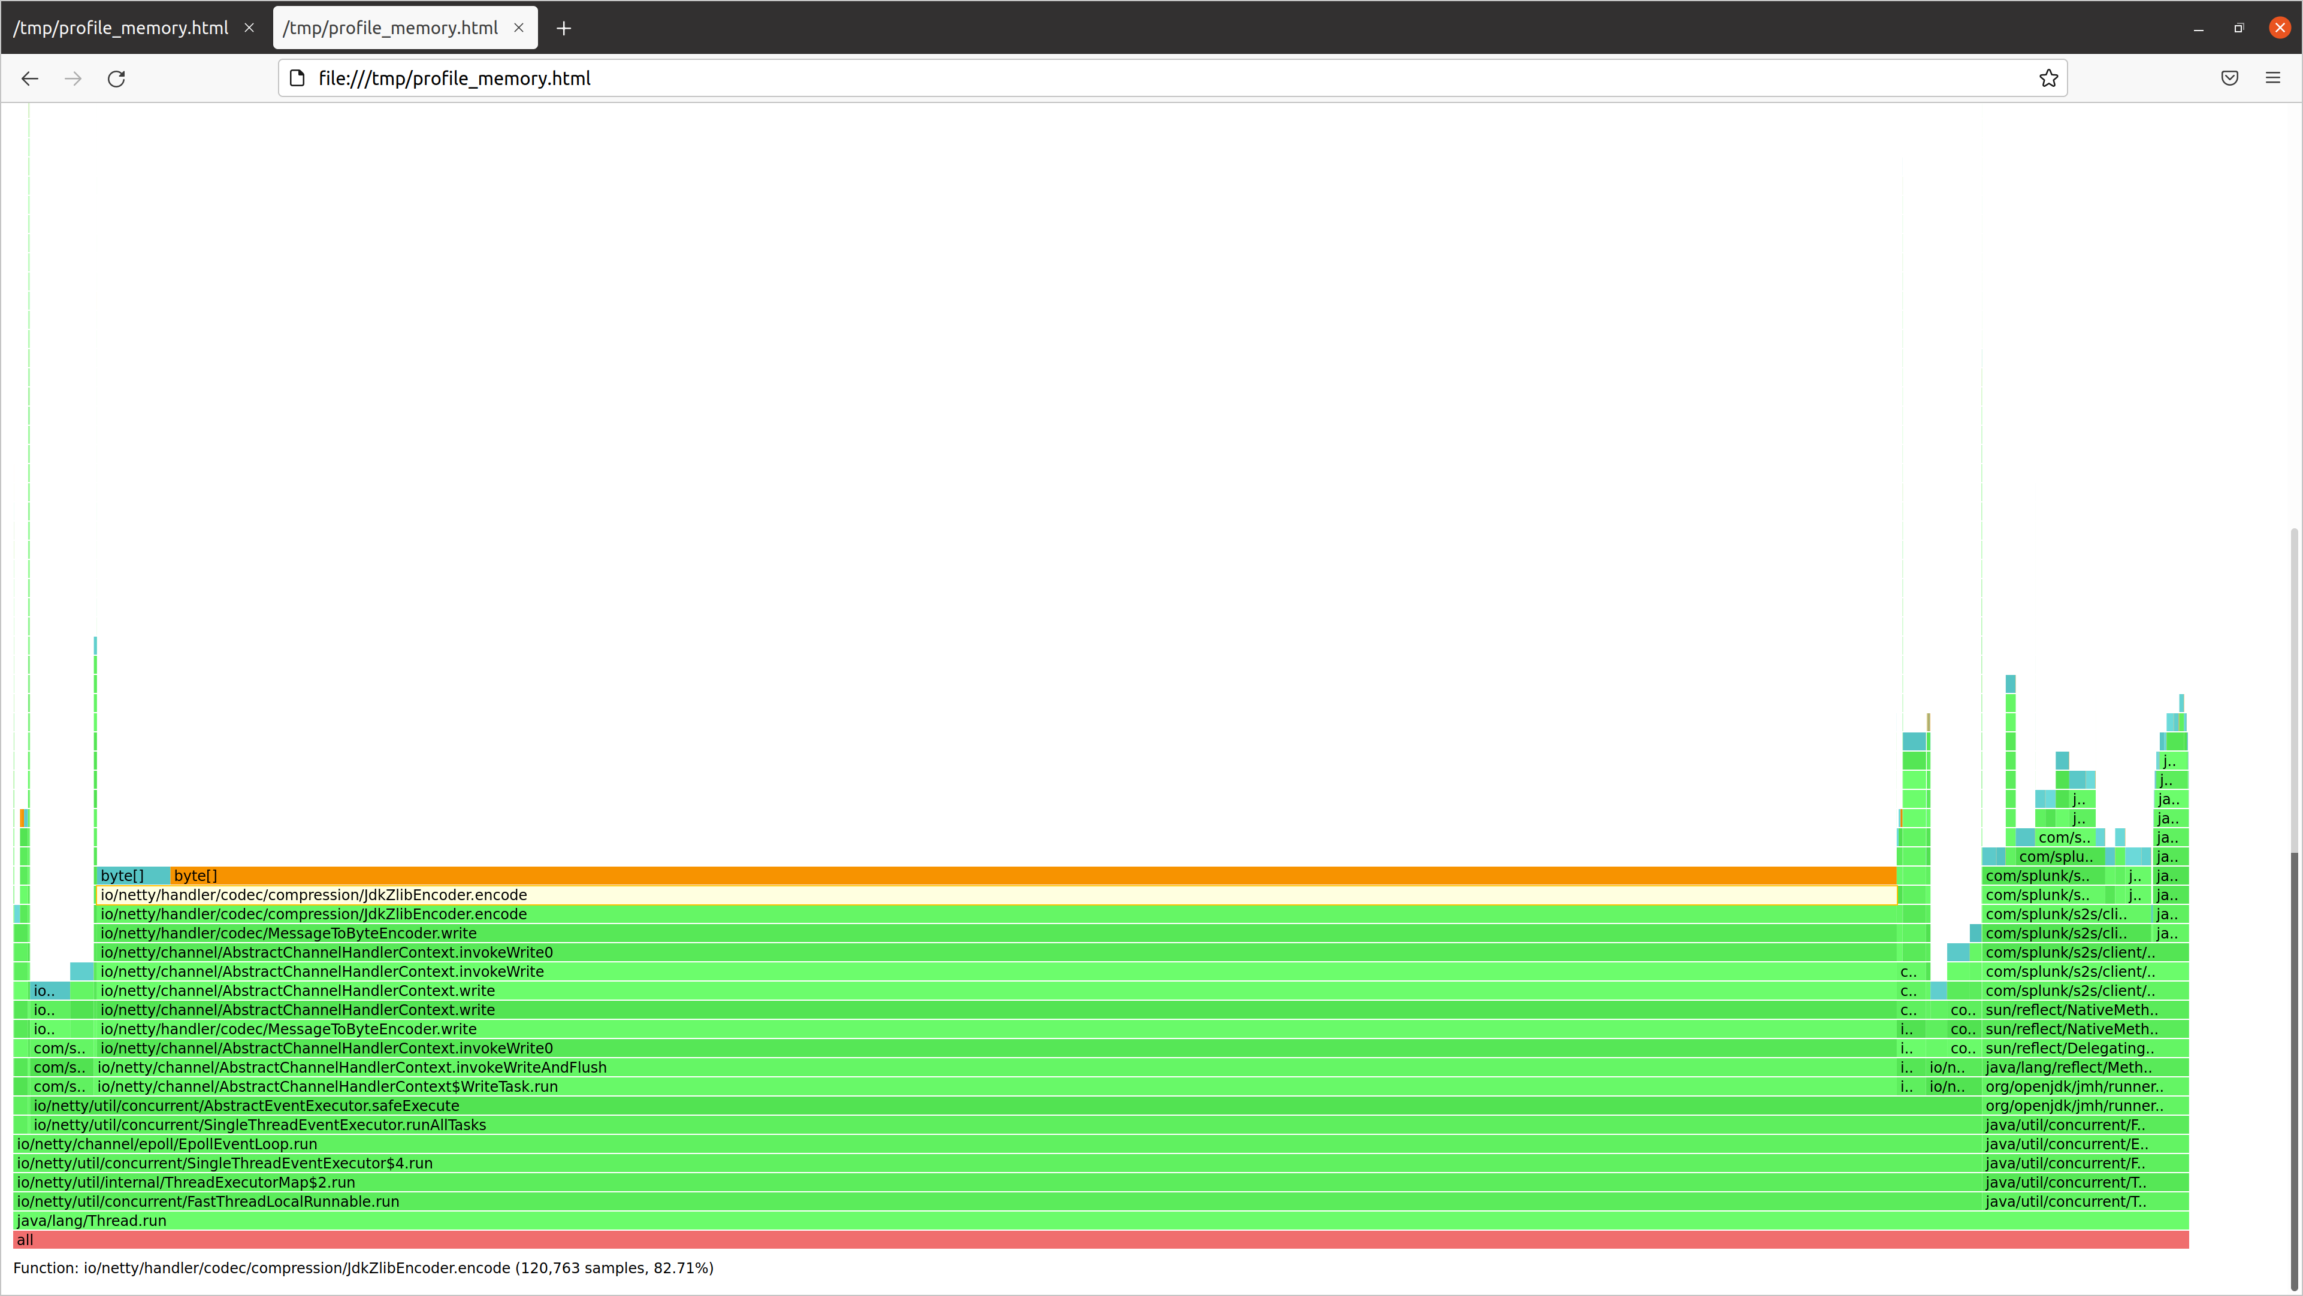Save the page to Pocket
The height and width of the screenshot is (1296, 2303).
click(x=2229, y=78)
